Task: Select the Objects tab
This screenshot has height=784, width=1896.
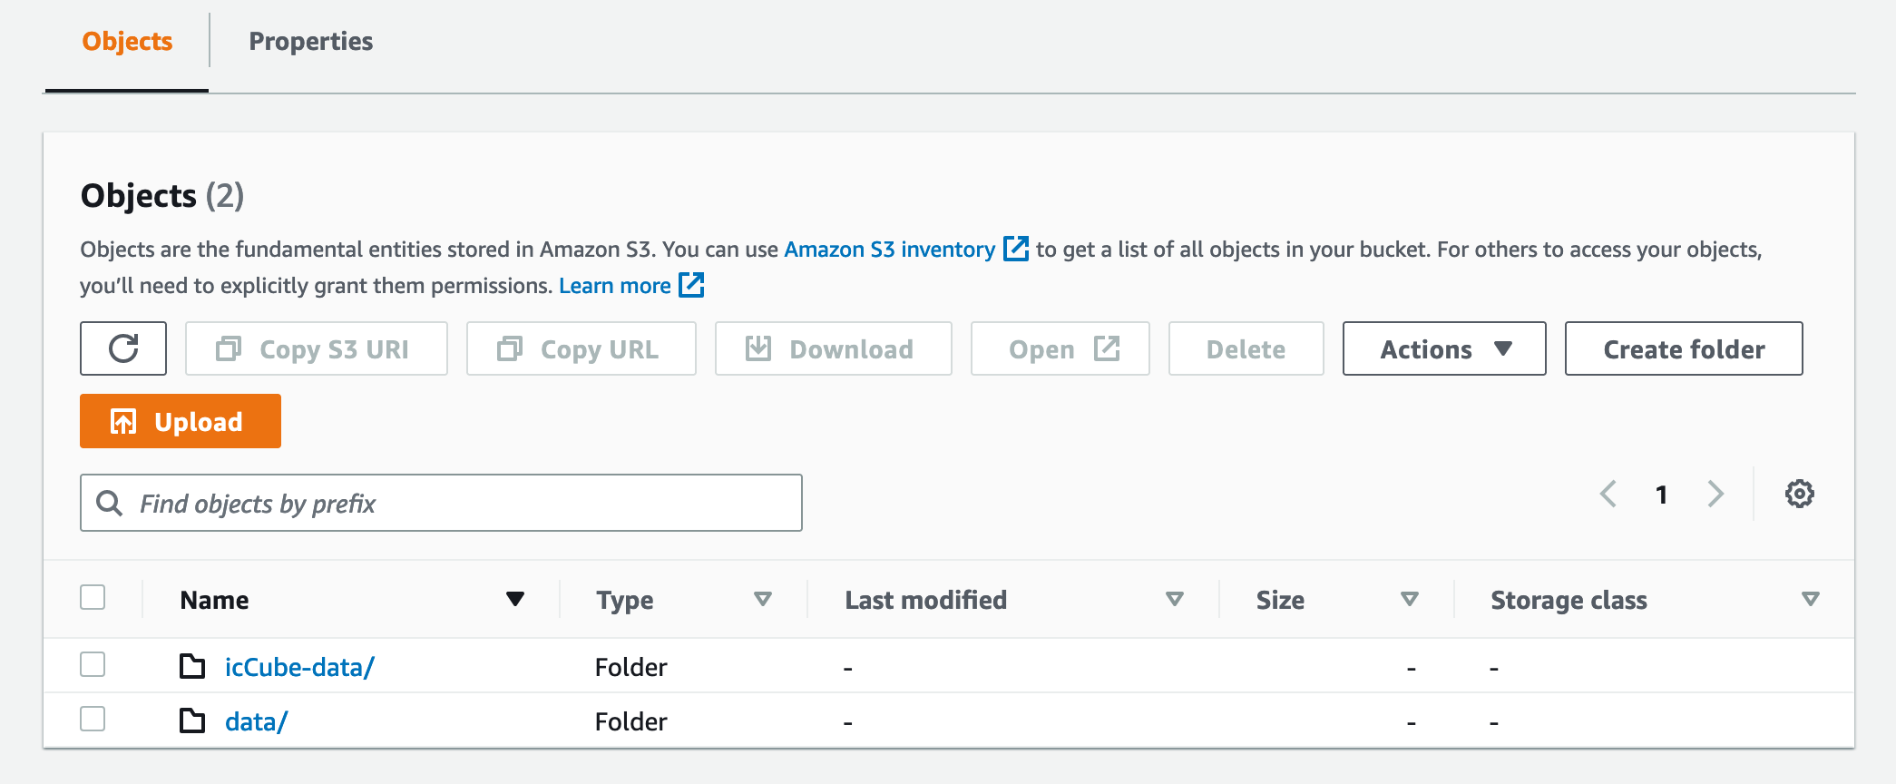Action: [x=127, y=42]
